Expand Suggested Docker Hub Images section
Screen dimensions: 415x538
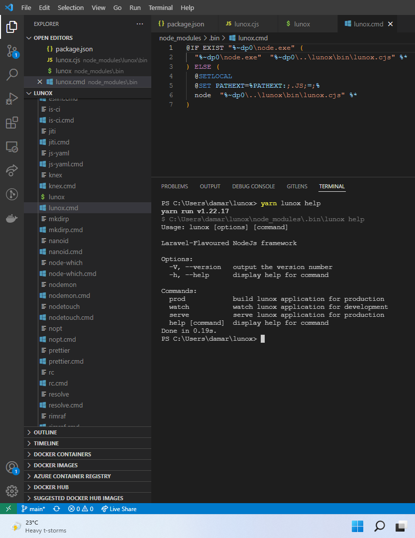tap(88, 498)
